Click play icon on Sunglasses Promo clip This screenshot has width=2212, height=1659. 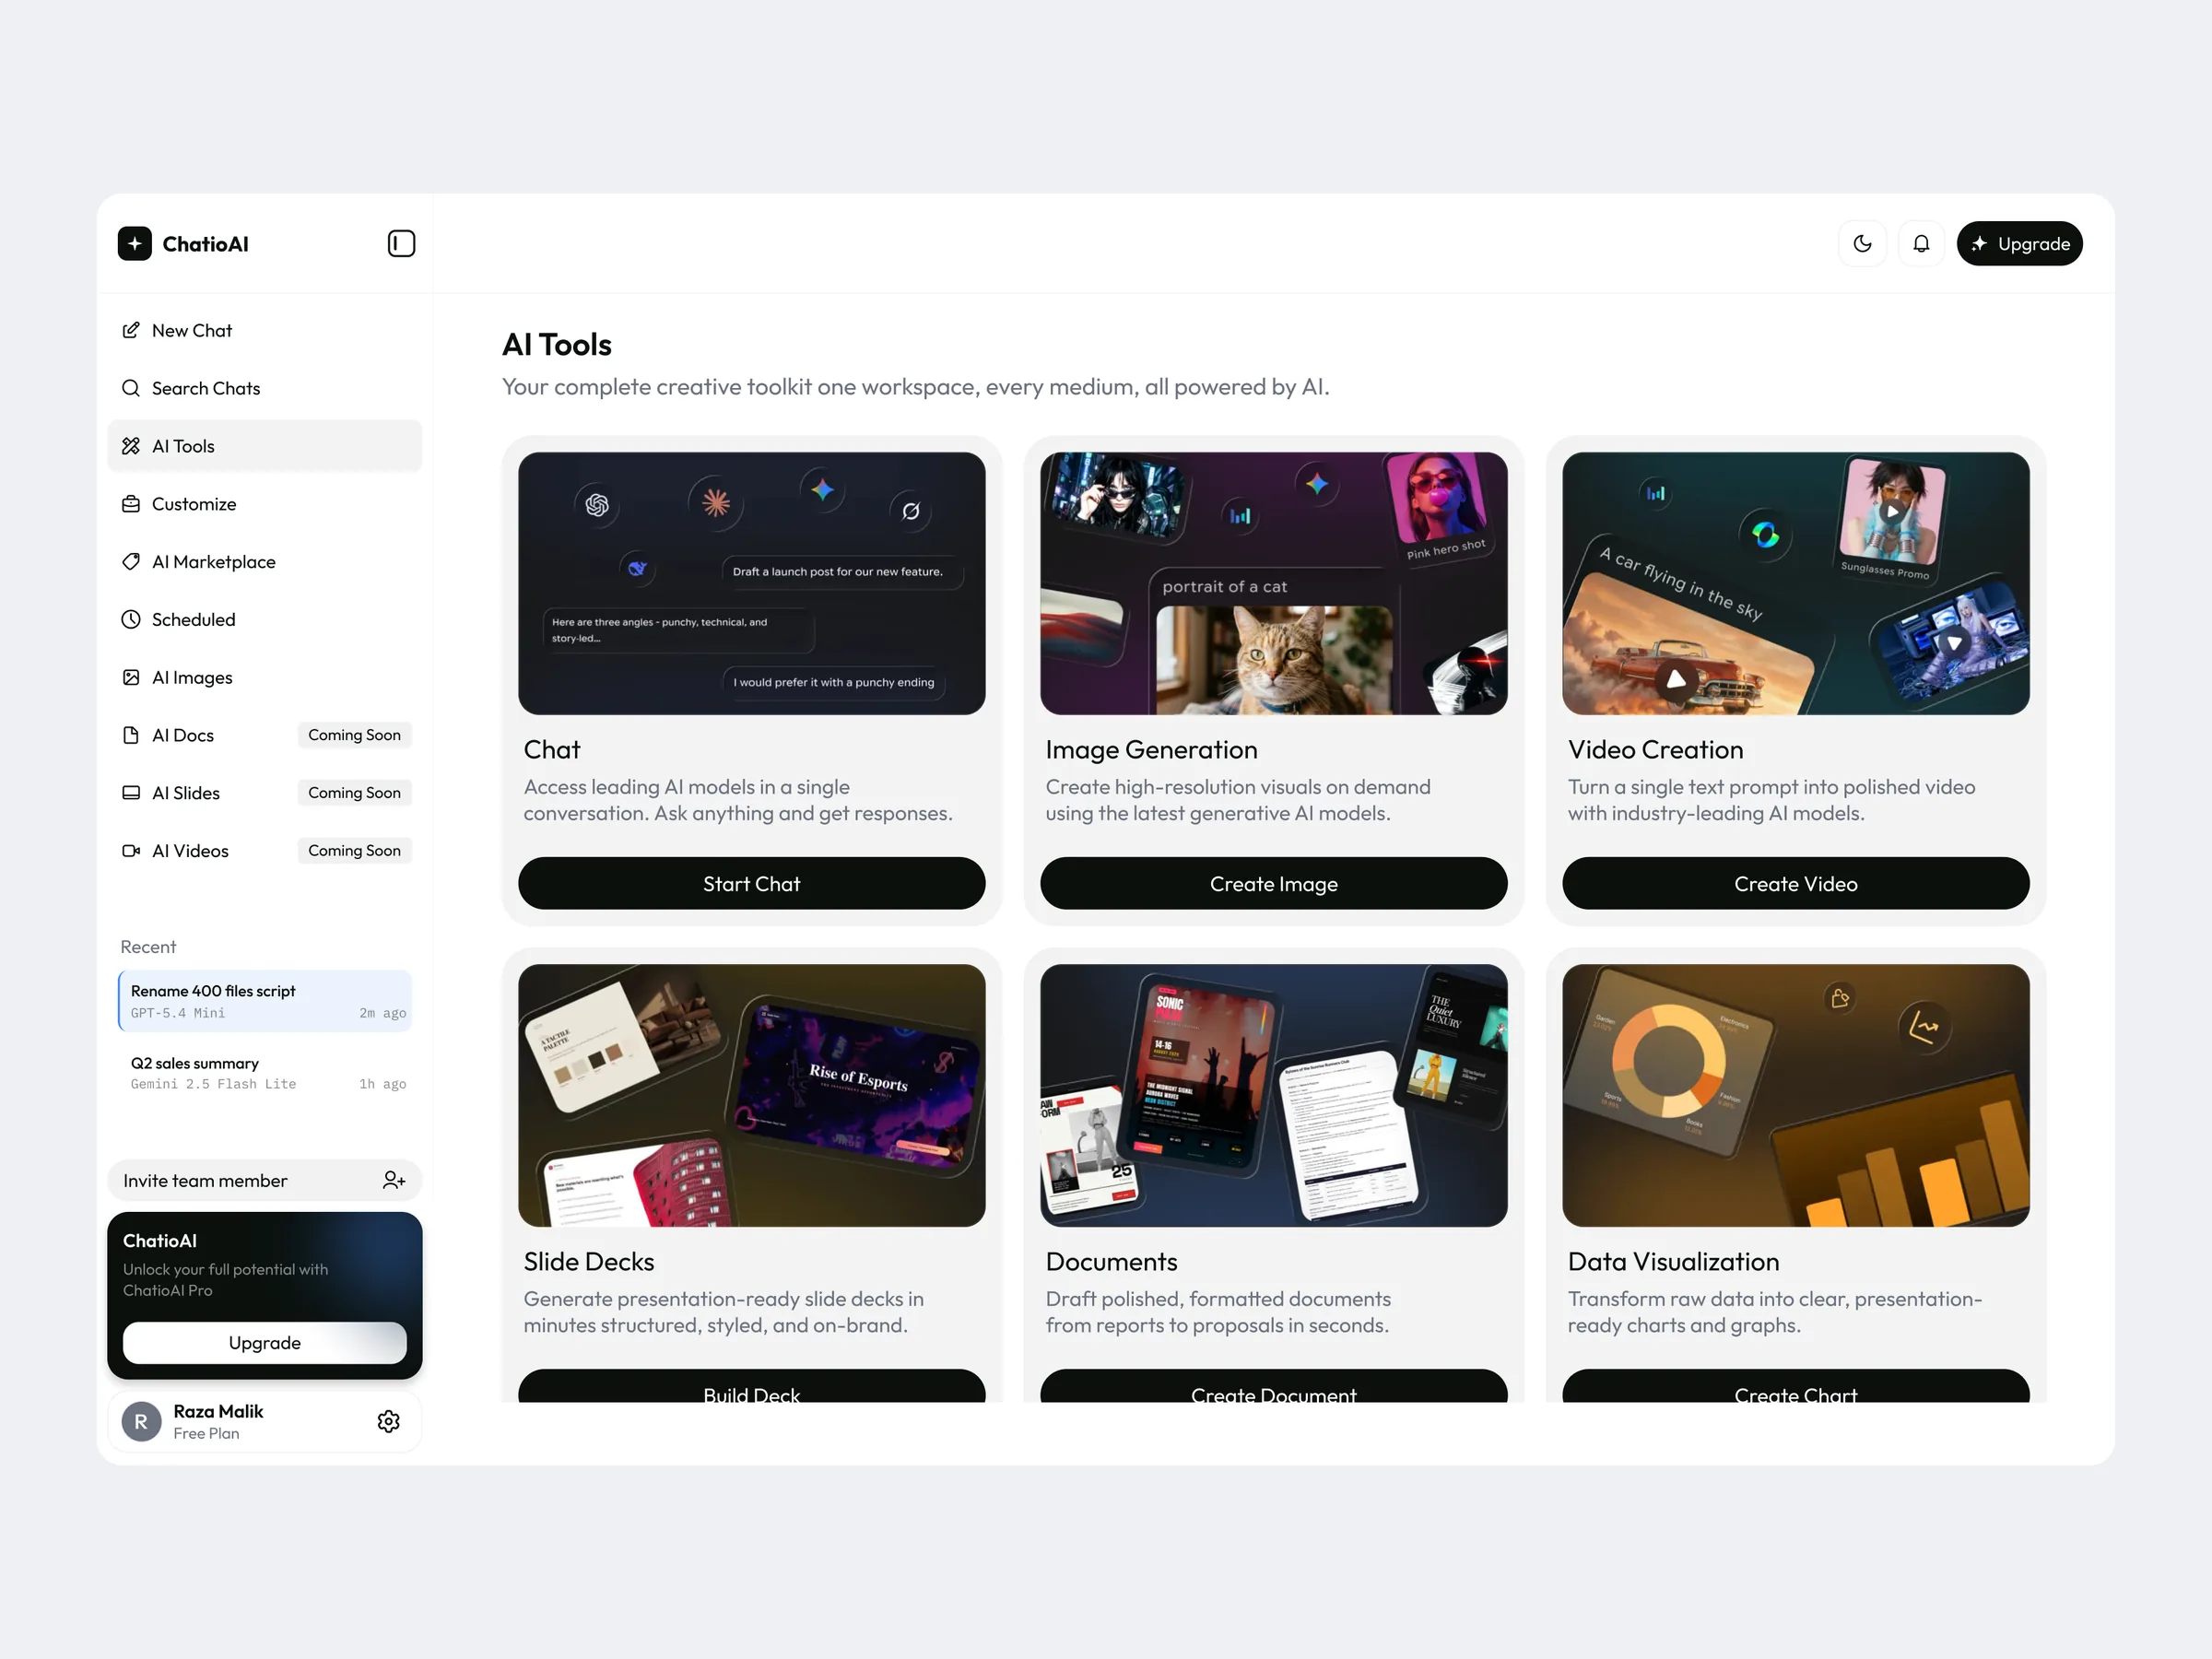tap(1891, 511)
